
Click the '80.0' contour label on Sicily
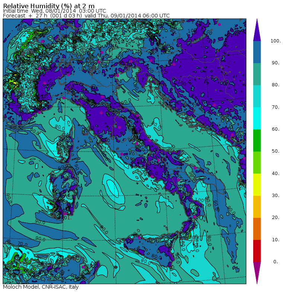(x=156, y=257)
